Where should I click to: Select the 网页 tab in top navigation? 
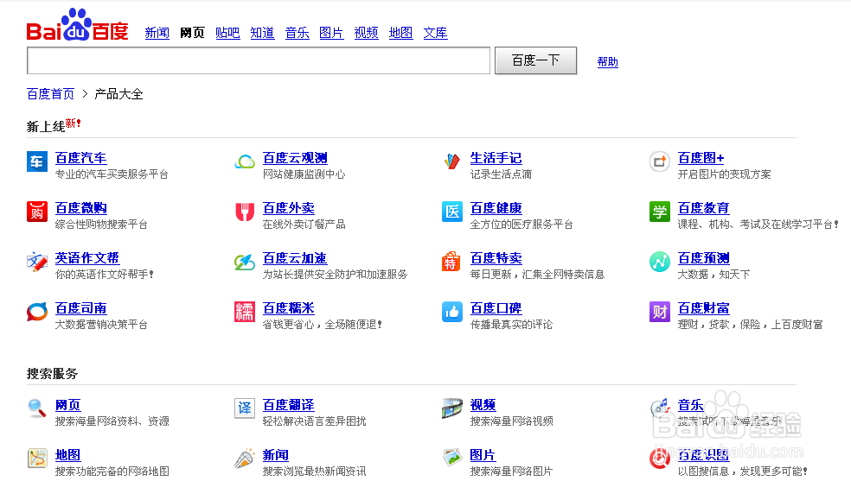[192, 33]
